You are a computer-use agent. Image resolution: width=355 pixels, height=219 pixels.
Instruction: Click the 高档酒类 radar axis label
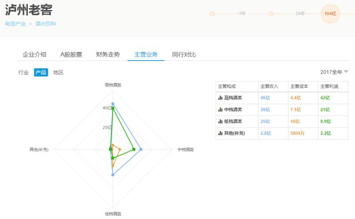coord(113,85)
